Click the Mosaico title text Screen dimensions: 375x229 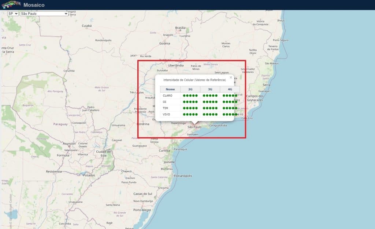34,5
